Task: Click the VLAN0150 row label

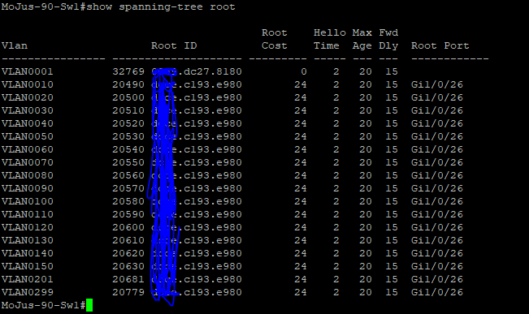Action: [28, 266]
